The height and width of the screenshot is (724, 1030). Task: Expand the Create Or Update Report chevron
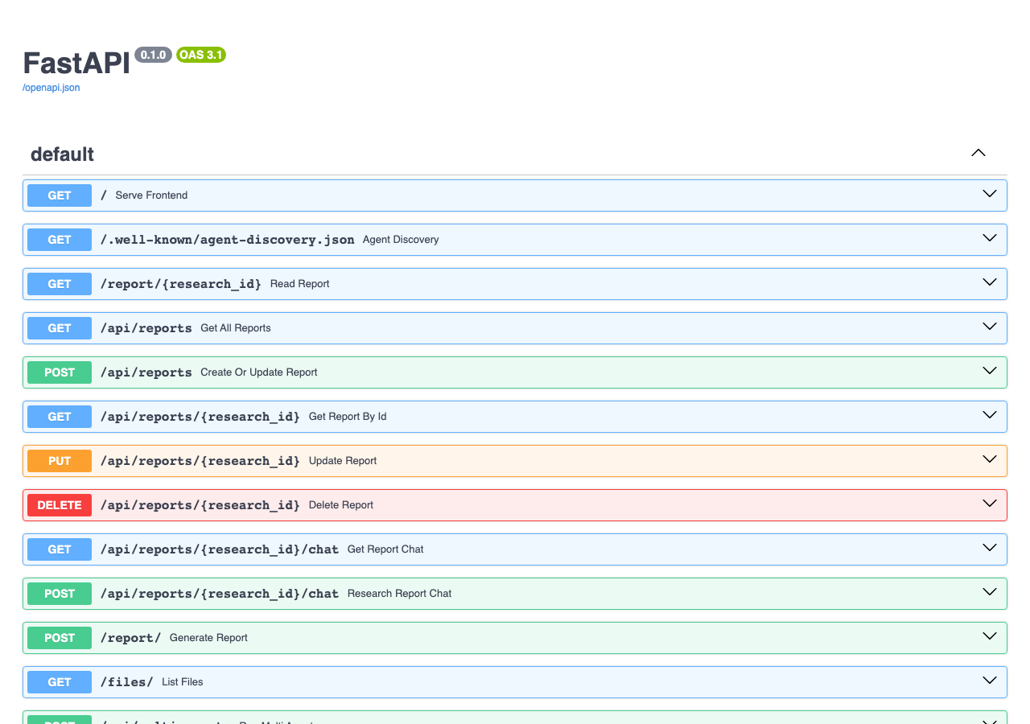pos(990,371)
